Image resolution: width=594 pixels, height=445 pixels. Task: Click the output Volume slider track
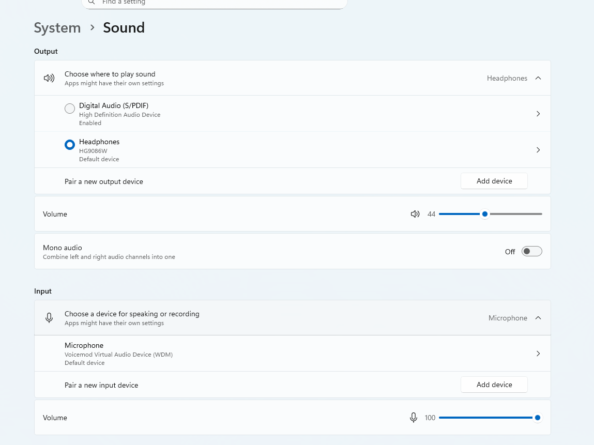(490, 214)
